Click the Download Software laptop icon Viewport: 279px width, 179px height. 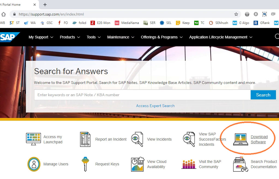(x=241, y=139)
